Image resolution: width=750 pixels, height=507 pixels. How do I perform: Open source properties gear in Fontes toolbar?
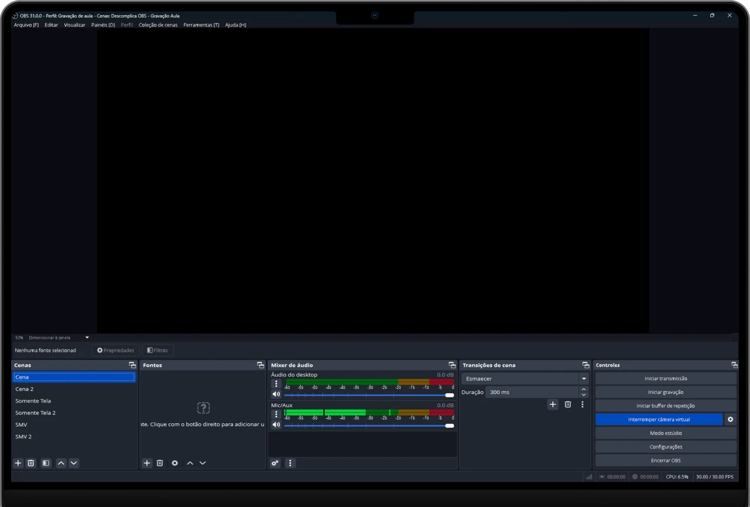point(175,463)
